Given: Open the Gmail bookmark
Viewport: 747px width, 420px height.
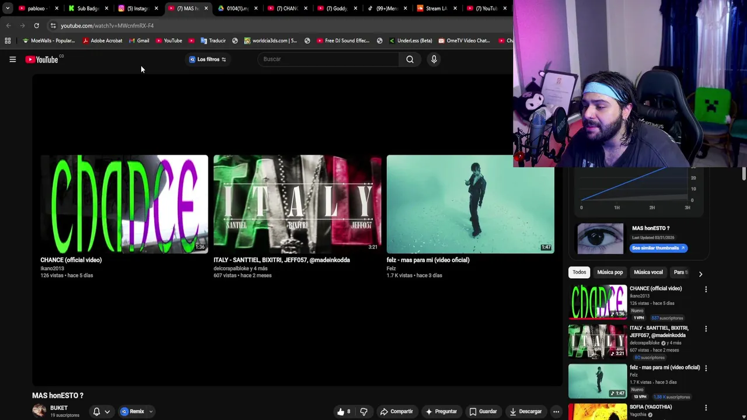Looking at the screenshot, I should point(139,41).
